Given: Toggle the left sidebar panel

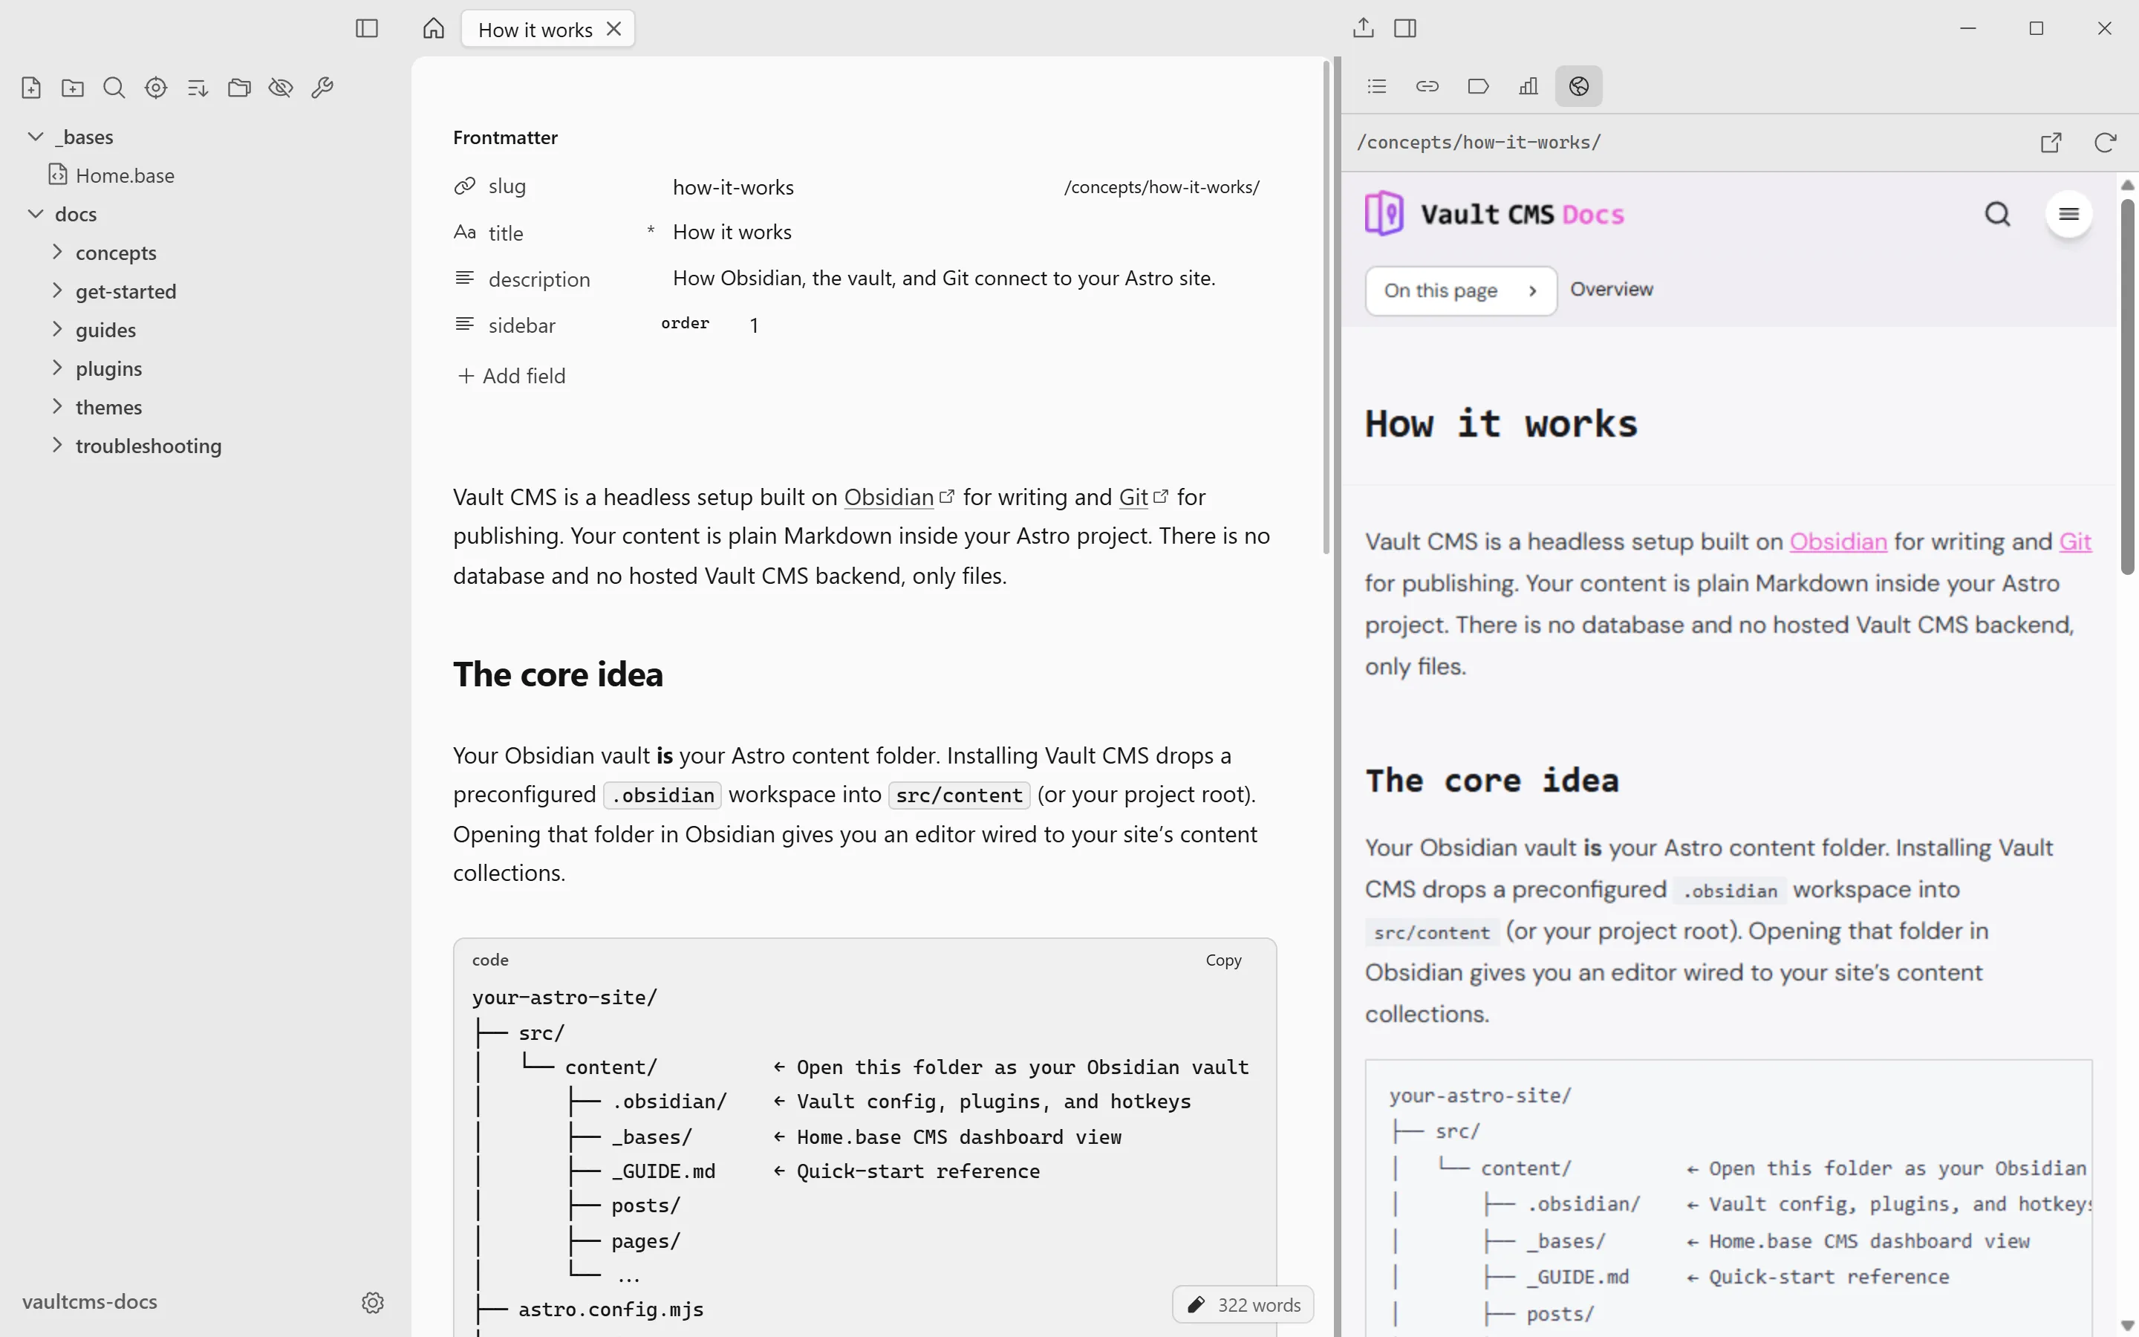Looking at the screenshot, I should pyautogui.click(x=367, y=28).
